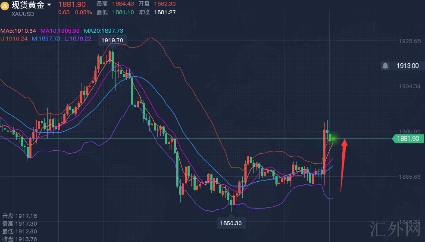The image size is (425, 242).
Task: Click the price alert bell icon
Action: [x=385, y=65]
